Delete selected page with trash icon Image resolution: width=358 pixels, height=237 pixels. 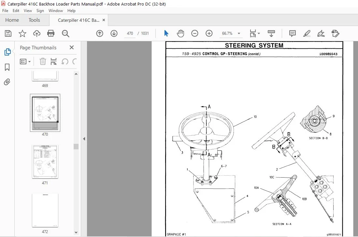pos(42,61)
